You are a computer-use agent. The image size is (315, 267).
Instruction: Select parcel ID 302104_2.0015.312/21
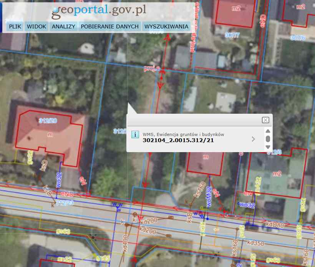tap(178, 141)
